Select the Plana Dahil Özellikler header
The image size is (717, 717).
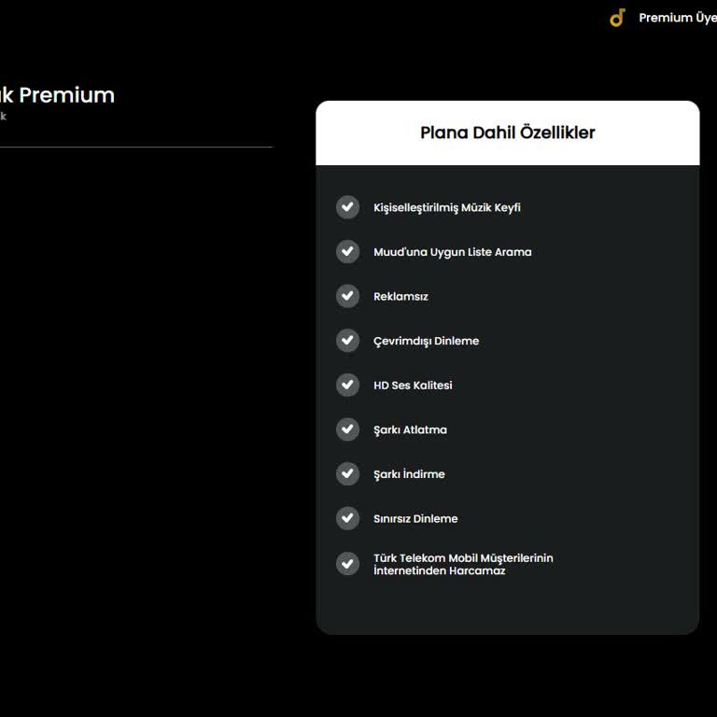coord(508,133)
